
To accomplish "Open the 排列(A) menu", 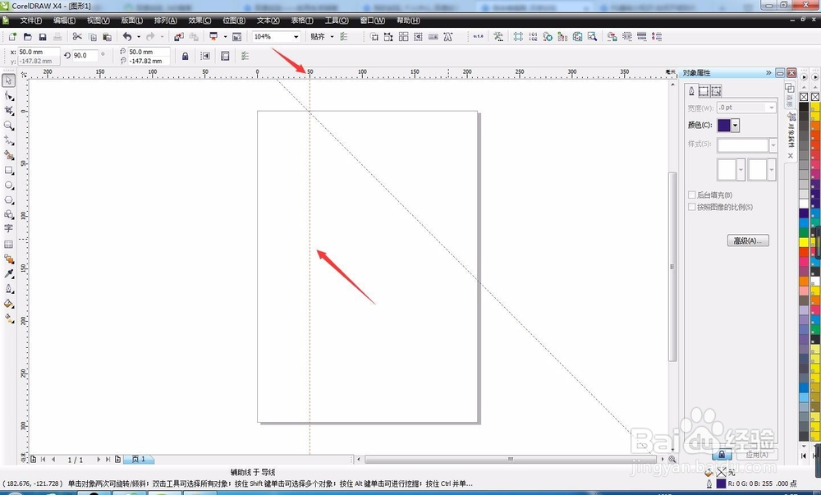I will click(166, 21).
